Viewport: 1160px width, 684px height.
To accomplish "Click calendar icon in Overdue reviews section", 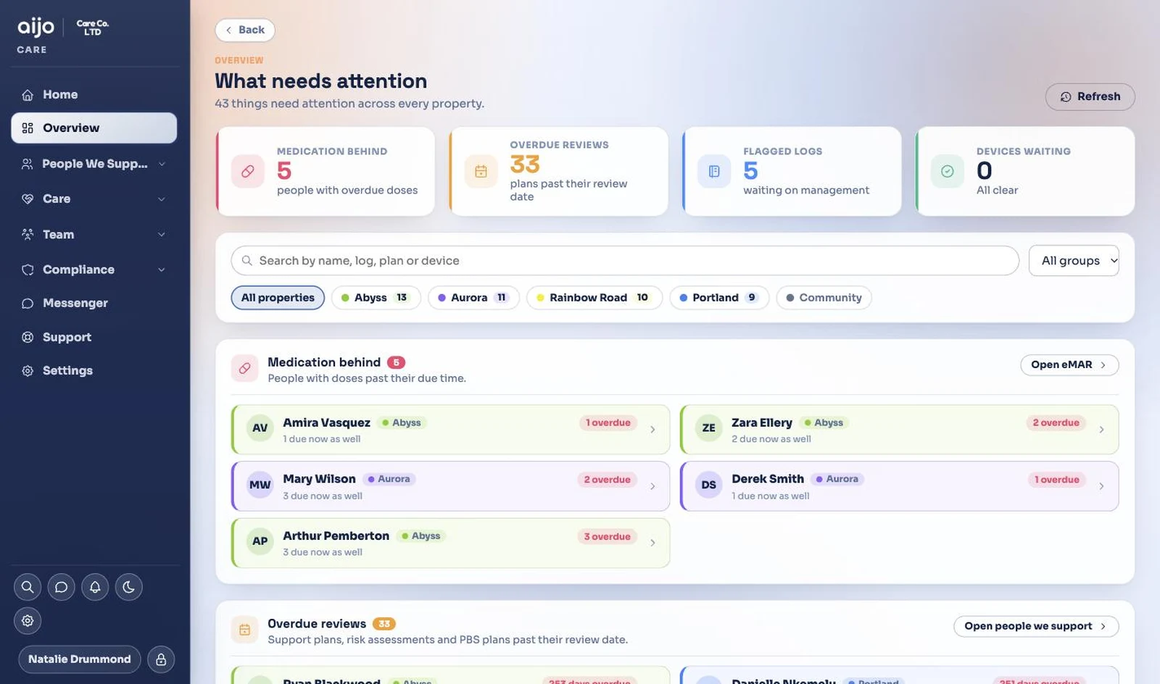I will pos(245,630).
